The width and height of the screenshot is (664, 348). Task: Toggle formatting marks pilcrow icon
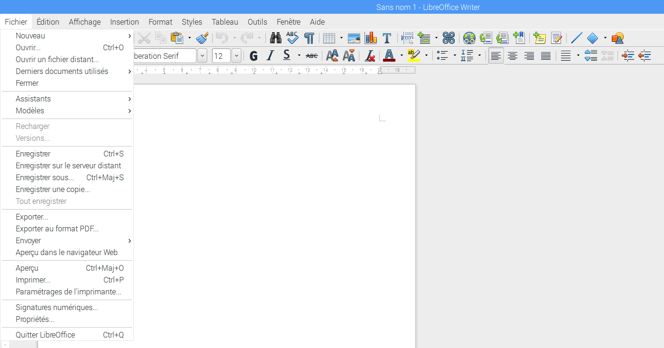coord(309,38)
